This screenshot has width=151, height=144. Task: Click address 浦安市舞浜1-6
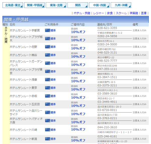tap(105, 74)
